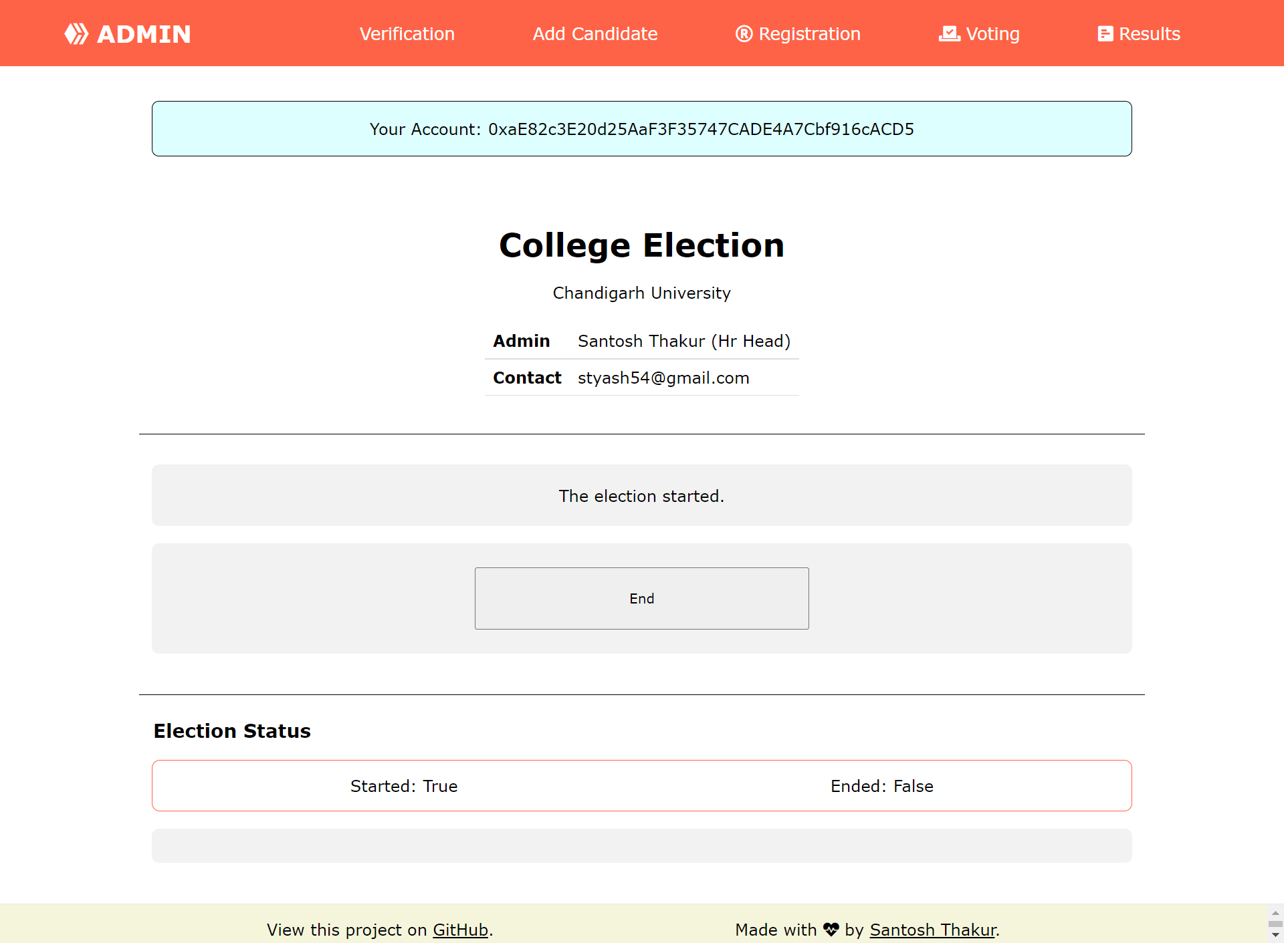1284x943 pixels.
Task: View the Results page
Action: (1149, 33)
